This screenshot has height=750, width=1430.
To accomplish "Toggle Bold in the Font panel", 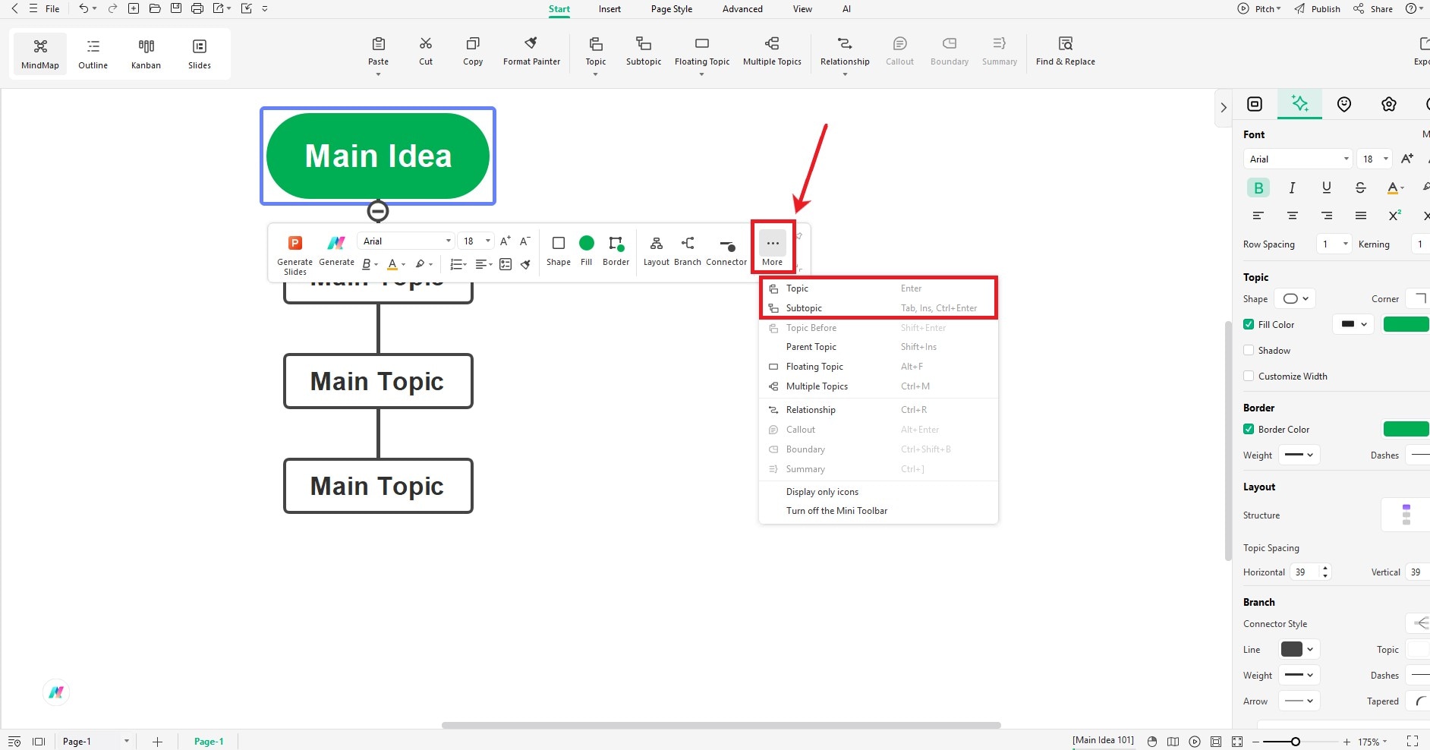I will click(x=1258, y=187).
